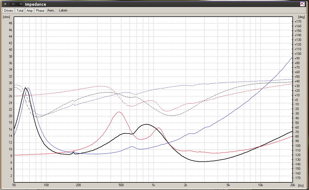Click the 48 ohm axis value

pyautogui.click(x=10, y=23)
